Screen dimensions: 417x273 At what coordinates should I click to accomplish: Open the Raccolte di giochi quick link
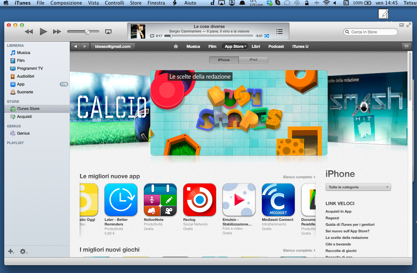pos(341,251)
